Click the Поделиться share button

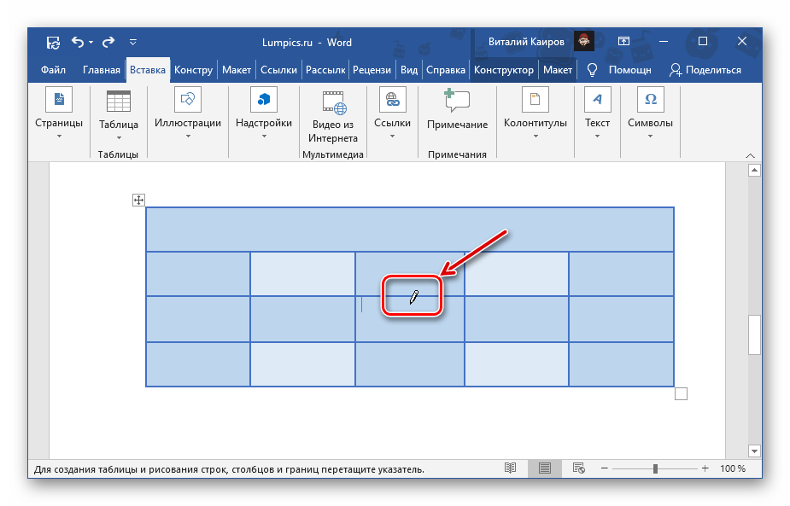coord(705,70)
